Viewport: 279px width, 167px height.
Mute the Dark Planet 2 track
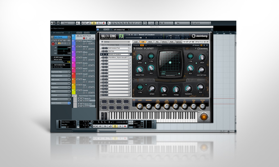[x=78, y=41]
